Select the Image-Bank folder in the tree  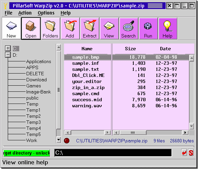tap(38, 92)
